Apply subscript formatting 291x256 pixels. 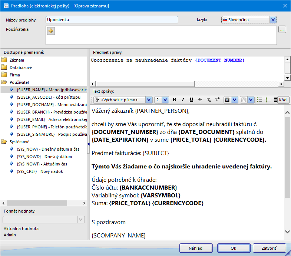click(209, 100)
